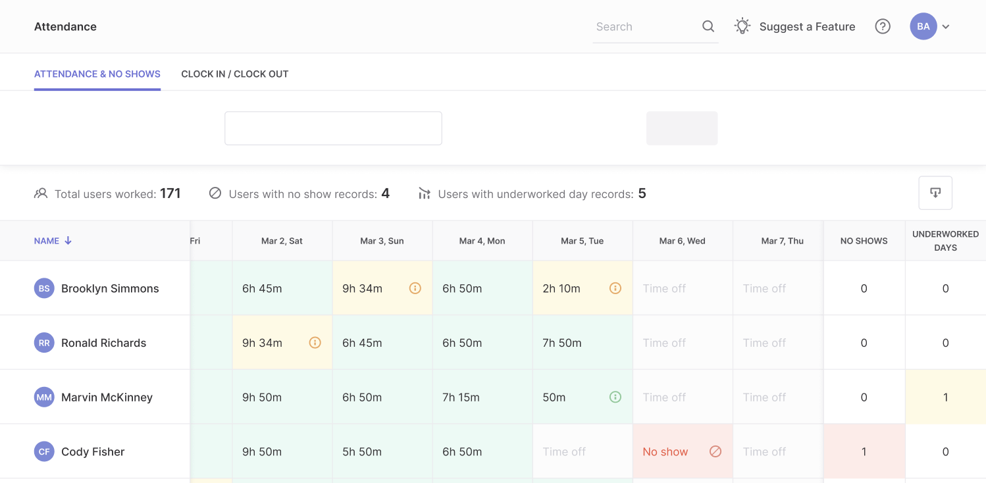Click the no-show ban icon next to Cody's entry
Viewport: 986px width, 483px height.
pos(715,451)
